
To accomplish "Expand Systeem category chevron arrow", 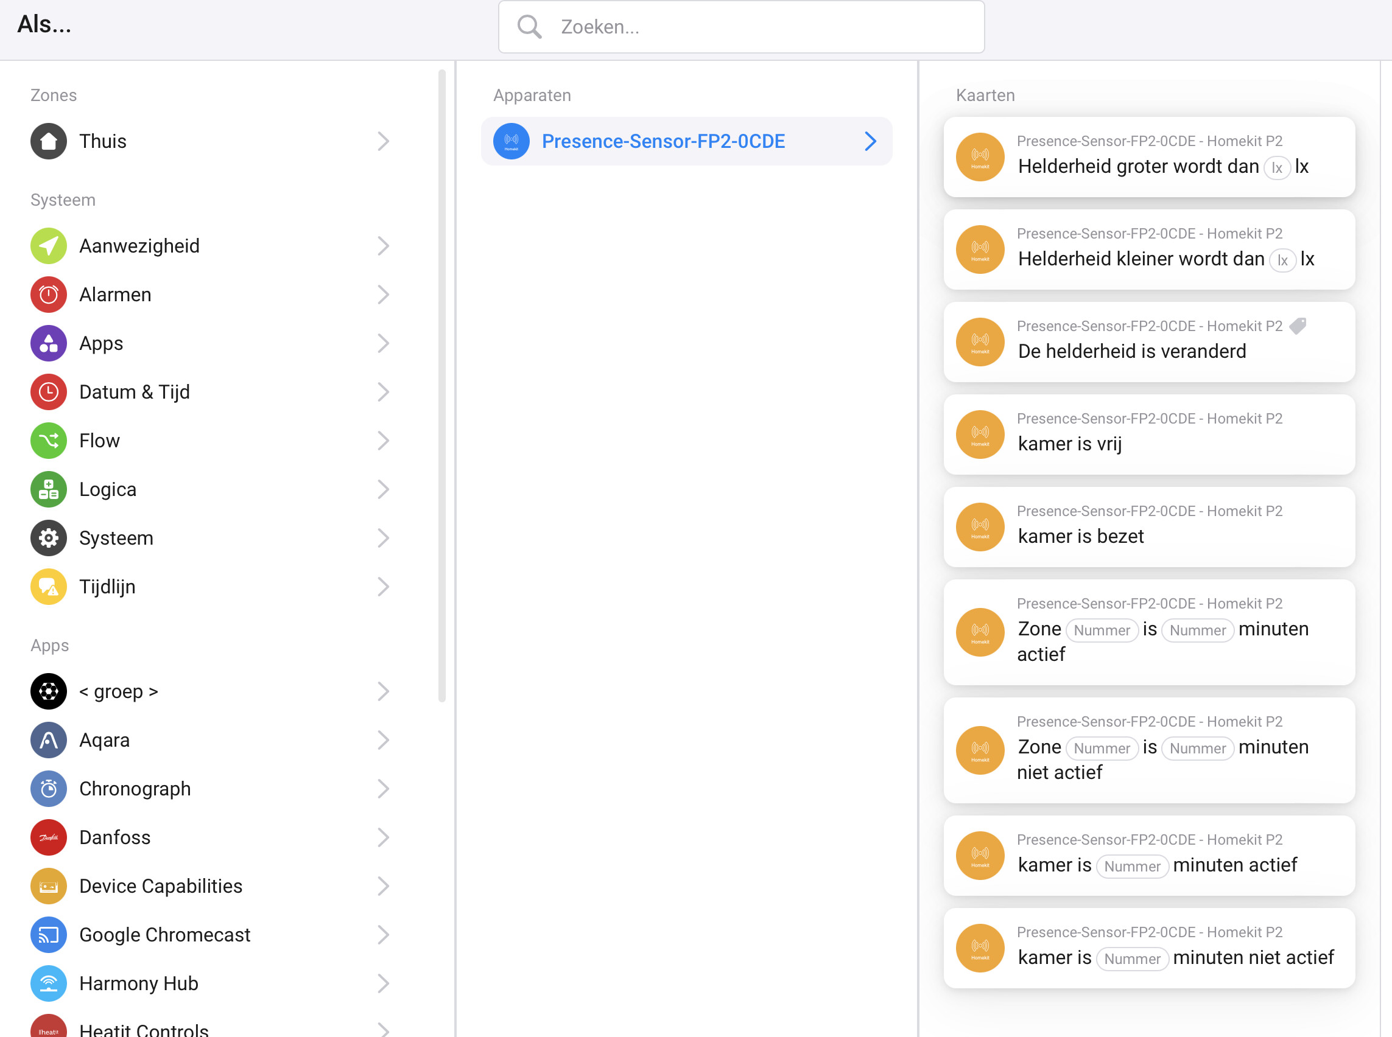I will pyautogui.click(x=383, y=538).
